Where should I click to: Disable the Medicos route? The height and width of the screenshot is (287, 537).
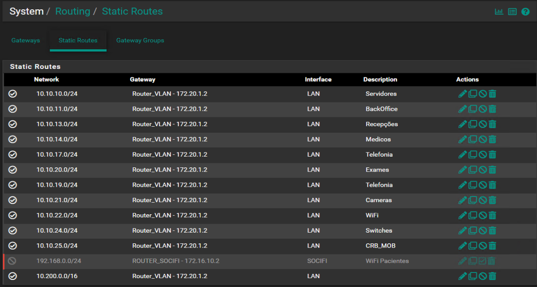(483, 139)
